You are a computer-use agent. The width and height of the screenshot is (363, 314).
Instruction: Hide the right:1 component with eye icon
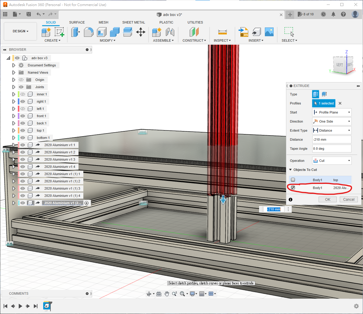23,101
